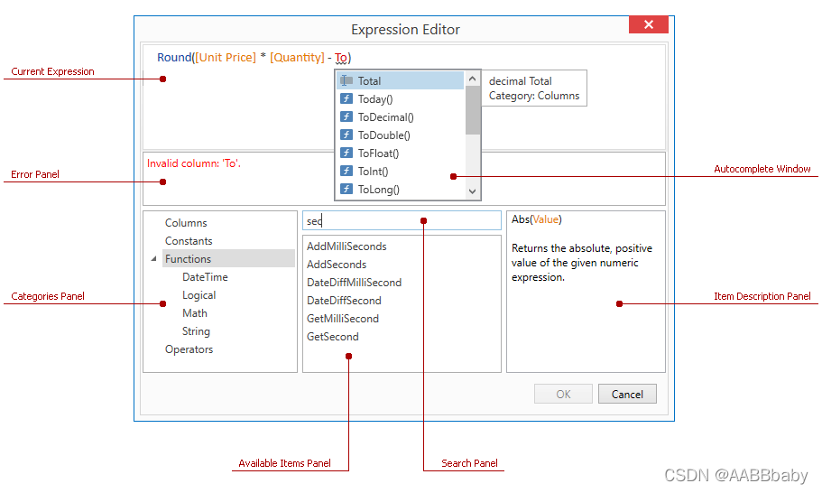
Task: Pick ToDouble() in autocomplete list
Action: pyautogui.click(x=400, y=135)
